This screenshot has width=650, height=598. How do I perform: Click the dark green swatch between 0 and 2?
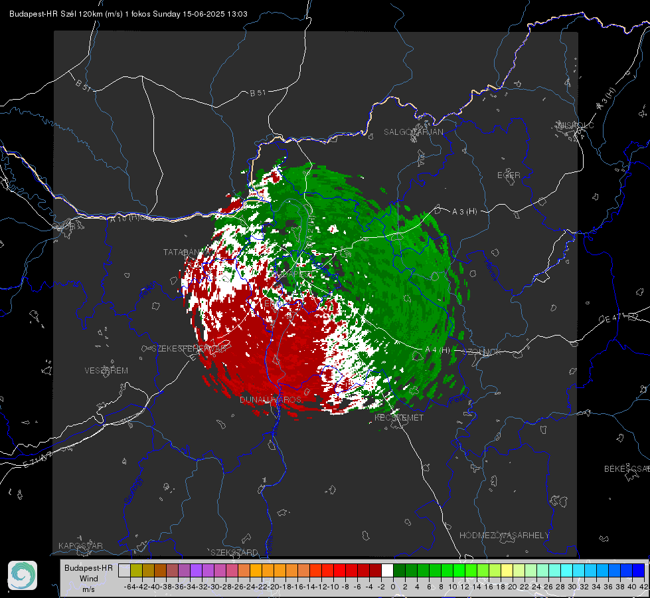pyautogui.click(x=399, y=571)
